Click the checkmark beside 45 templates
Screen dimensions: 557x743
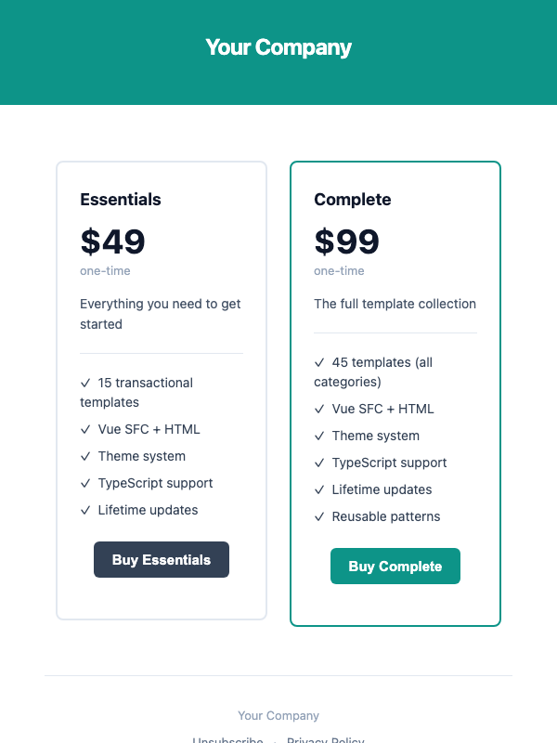click(x=319, y=362)
